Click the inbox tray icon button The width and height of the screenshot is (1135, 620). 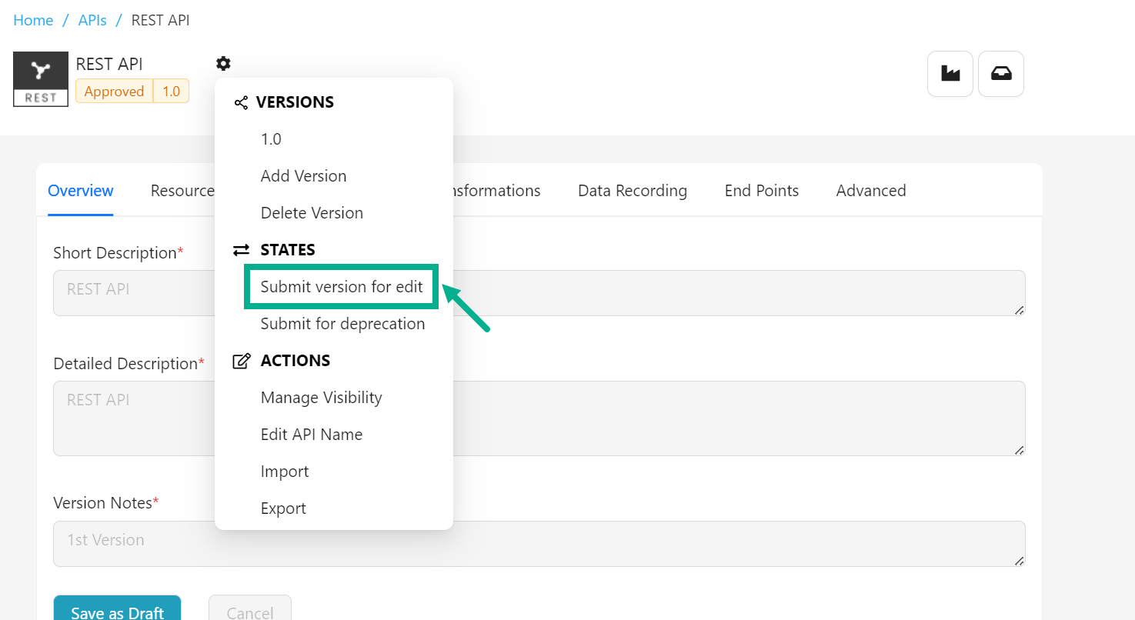point(1001,74)
